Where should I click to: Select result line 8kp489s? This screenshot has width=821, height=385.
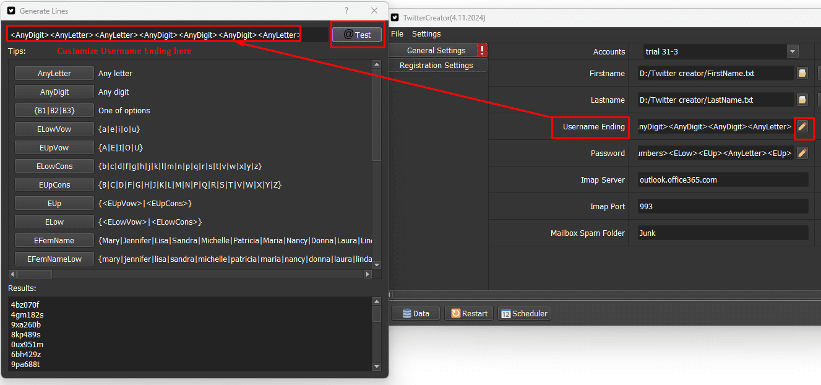[x=26, y=334]
